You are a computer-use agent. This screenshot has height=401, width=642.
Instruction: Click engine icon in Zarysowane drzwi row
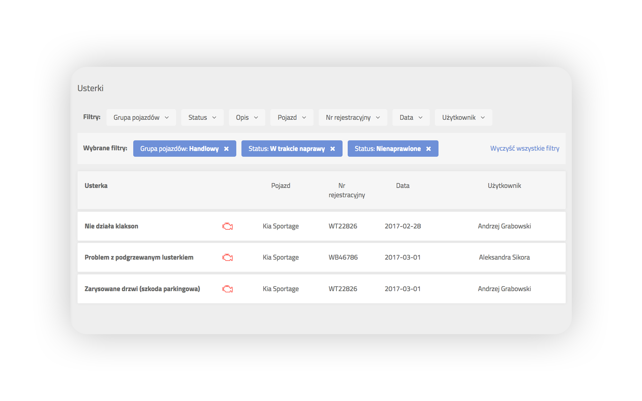pos(227,289)
